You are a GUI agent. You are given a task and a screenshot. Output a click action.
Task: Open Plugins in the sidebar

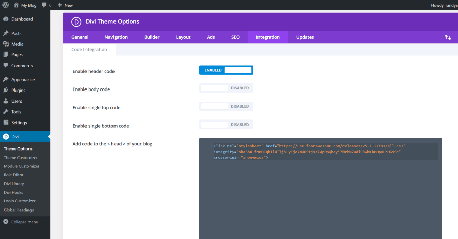(x=18, y=91)
